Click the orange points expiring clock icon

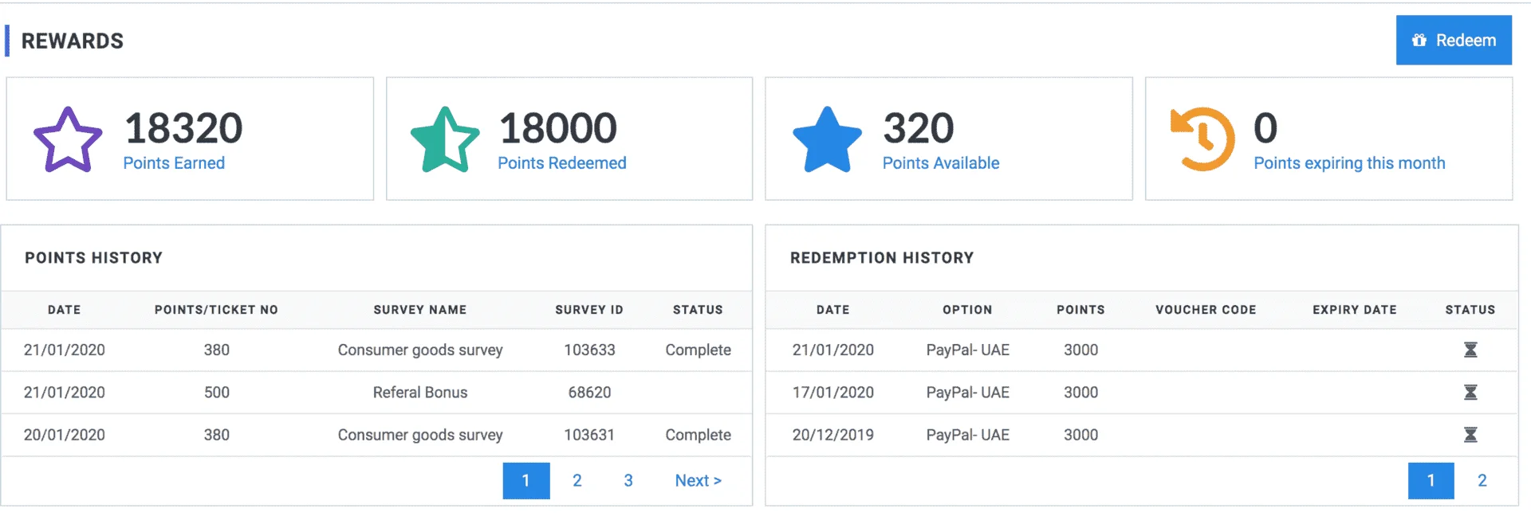click(1202, 139)
